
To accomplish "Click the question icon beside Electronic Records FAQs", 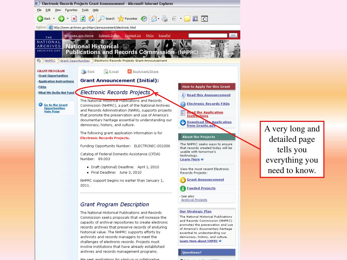I will 183,104.
